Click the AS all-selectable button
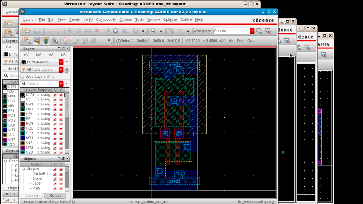Screen dimensions: 363x204 [x=51, y=55]
